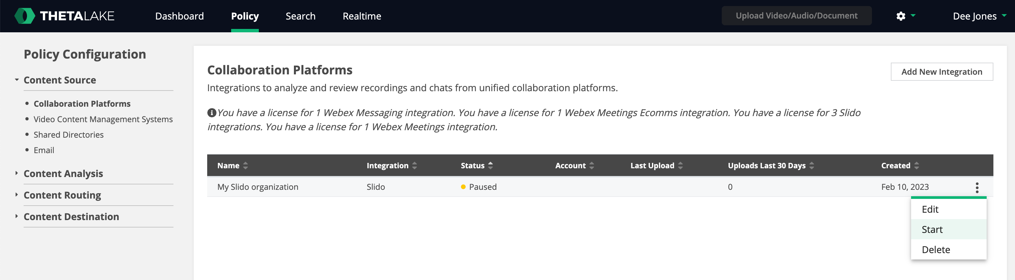Expand the Content Analysis section

coord(17,173)
